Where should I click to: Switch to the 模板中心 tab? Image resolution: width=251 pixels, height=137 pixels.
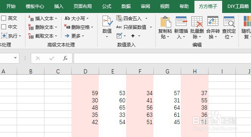point(35,6)
